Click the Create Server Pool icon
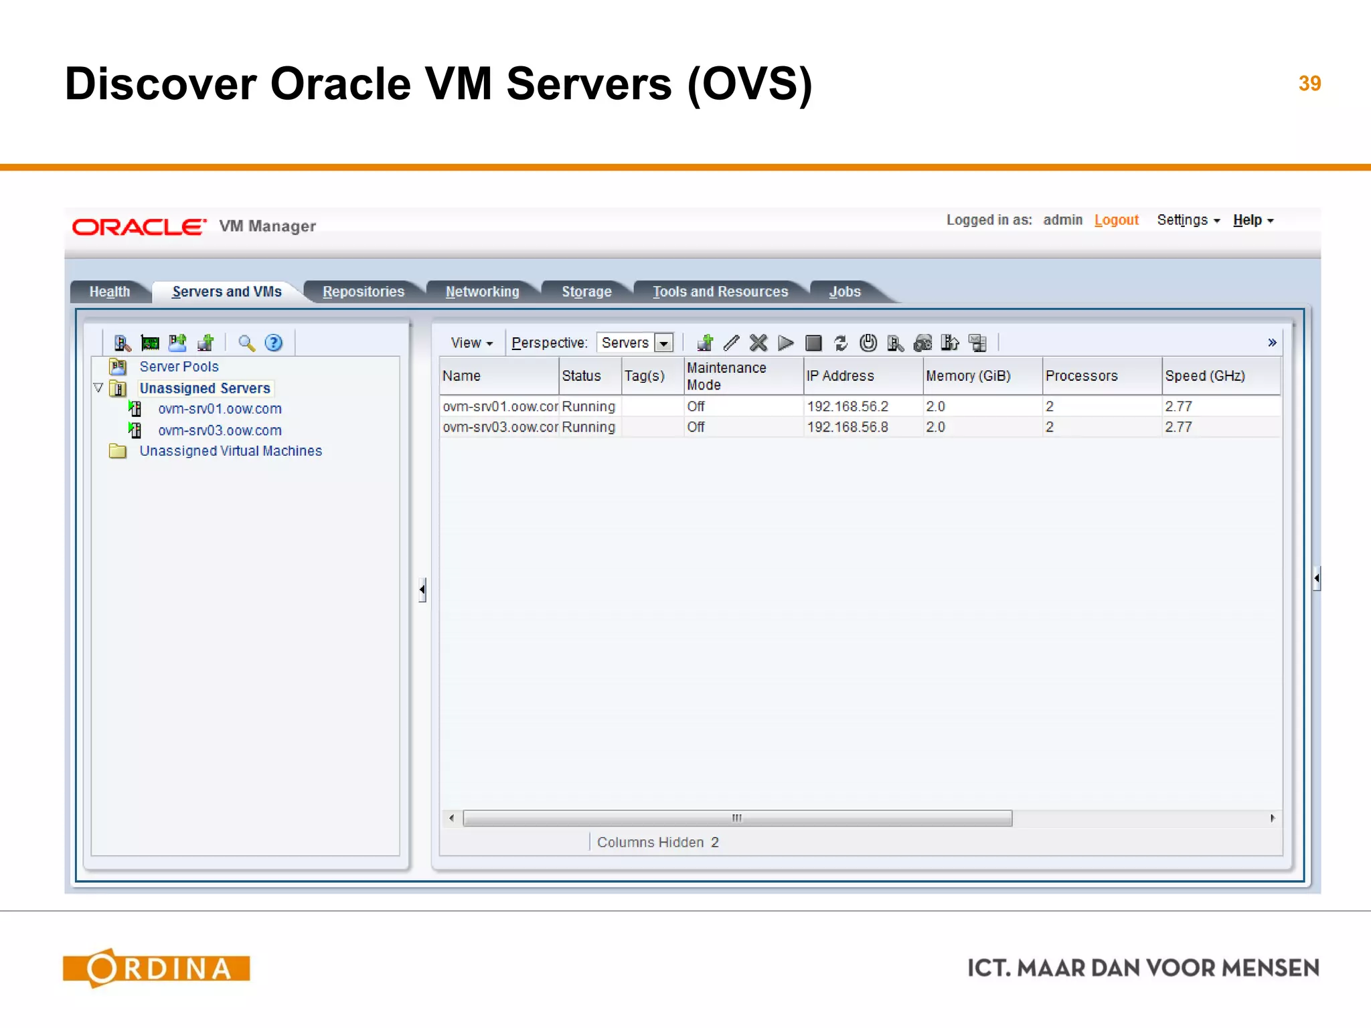This screenshot has height=1028, width=1371. [x=177, y=343]
